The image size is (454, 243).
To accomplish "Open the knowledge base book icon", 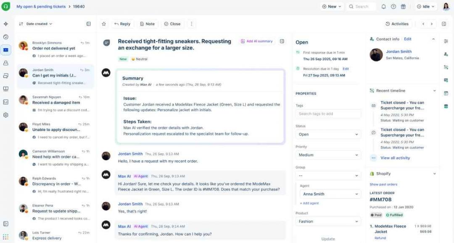I will [x=6, y=89].
